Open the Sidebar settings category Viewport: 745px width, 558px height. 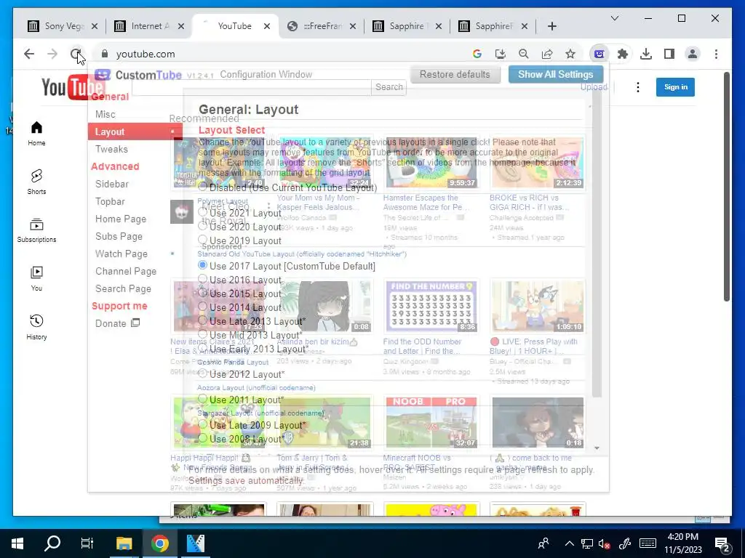[x=111, y=184]
